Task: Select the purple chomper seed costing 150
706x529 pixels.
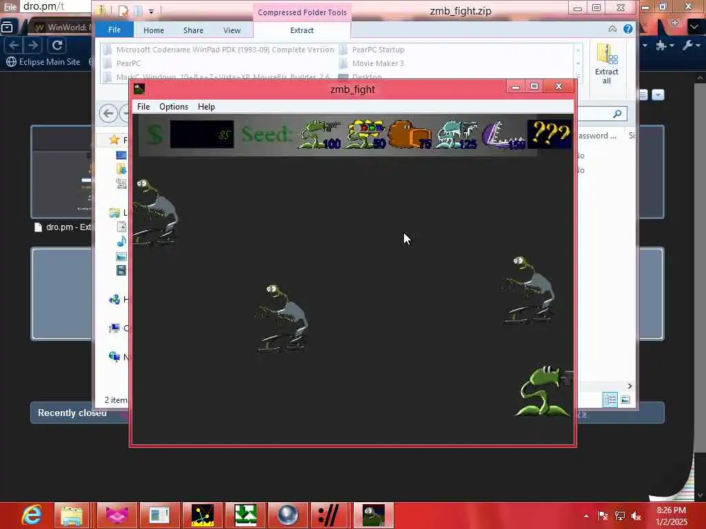Action: click(x=503, y=134)
